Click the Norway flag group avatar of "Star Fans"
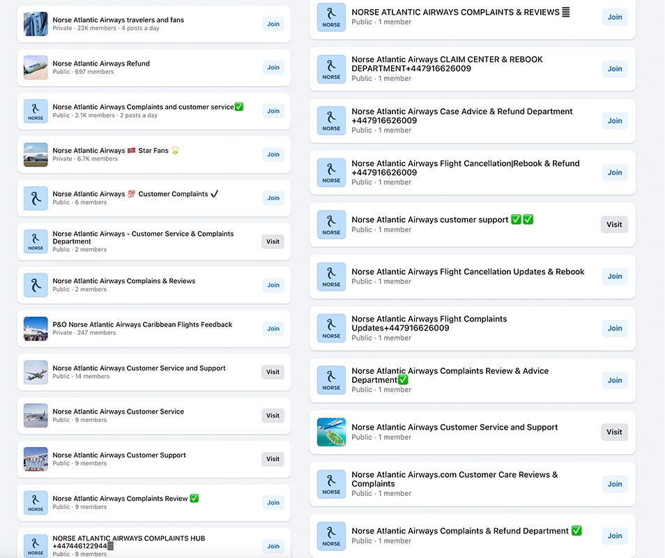The width and height of the screenshot is (665, 558). [x=36, y=154]
